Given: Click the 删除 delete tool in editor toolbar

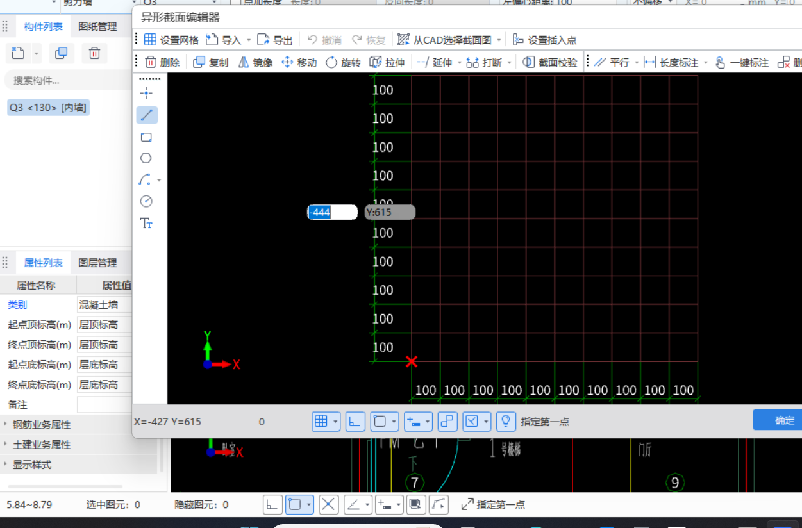Looking at the screenshot, I should (x=162, y=62).
